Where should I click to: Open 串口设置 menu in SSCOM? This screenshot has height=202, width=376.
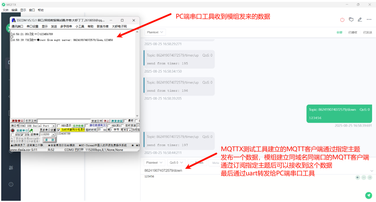coord(32,26)
